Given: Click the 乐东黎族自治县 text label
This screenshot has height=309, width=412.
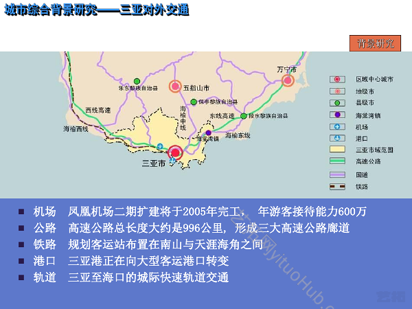Looking at the screenshot, I should coord(138,89).
